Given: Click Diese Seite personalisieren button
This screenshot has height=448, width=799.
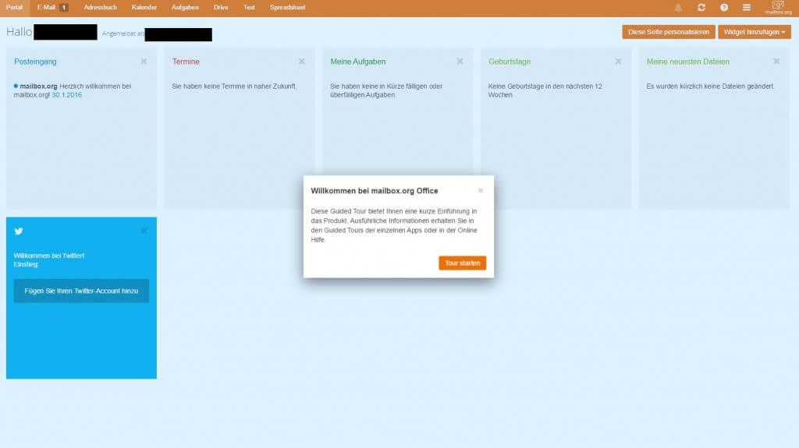Looking at the screenshot, I should [x=669, y=32].
